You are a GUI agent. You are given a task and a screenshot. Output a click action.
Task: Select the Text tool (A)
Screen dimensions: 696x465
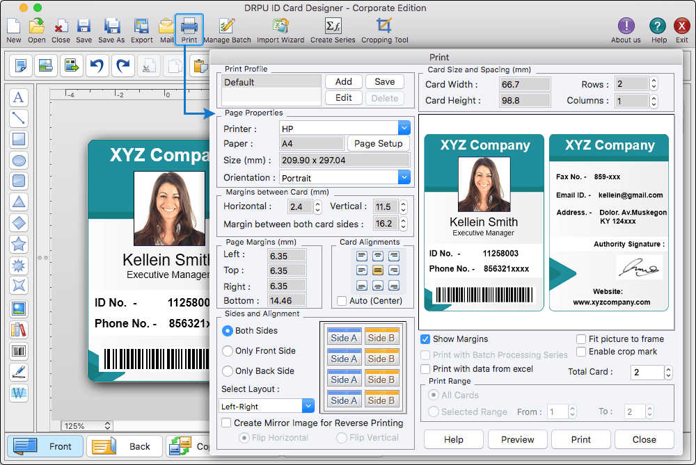19,97
